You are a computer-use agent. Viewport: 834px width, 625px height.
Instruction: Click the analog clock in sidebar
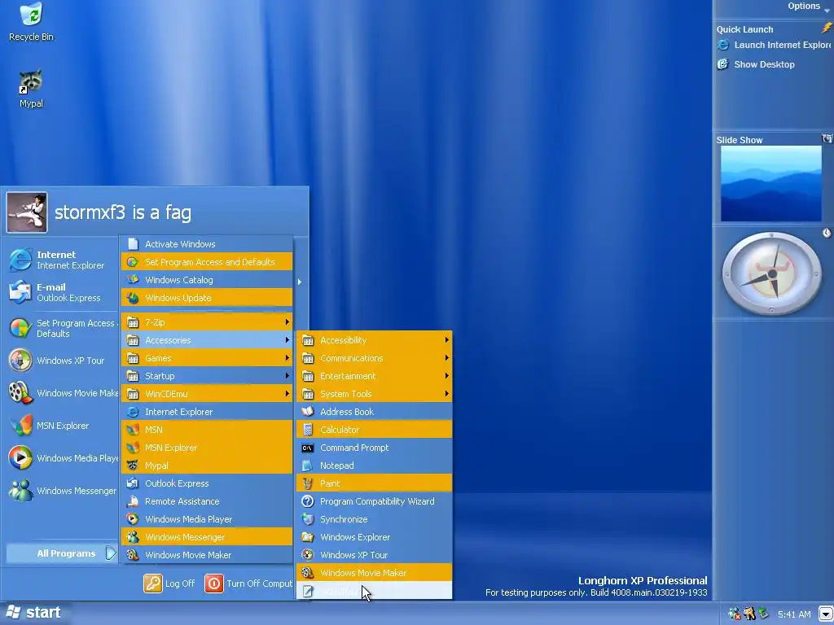pos(771,273)
